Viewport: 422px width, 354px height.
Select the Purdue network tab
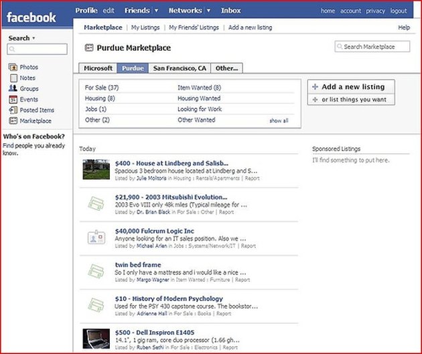tap(133, 68)
